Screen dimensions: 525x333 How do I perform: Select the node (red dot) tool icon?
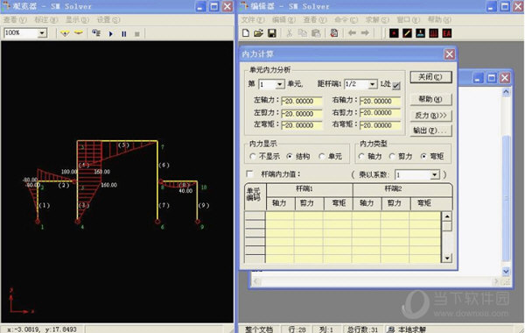394,33
